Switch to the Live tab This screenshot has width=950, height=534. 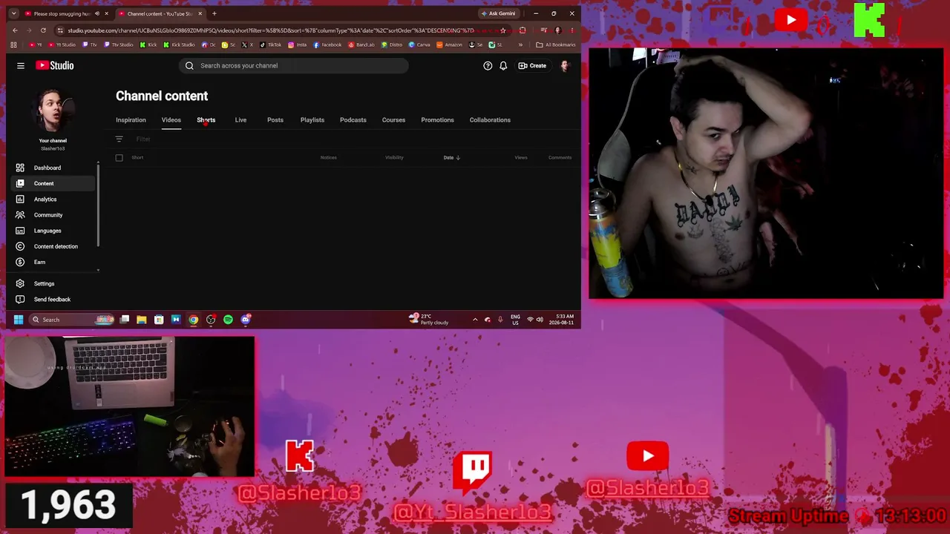click(x=240, y=120)
